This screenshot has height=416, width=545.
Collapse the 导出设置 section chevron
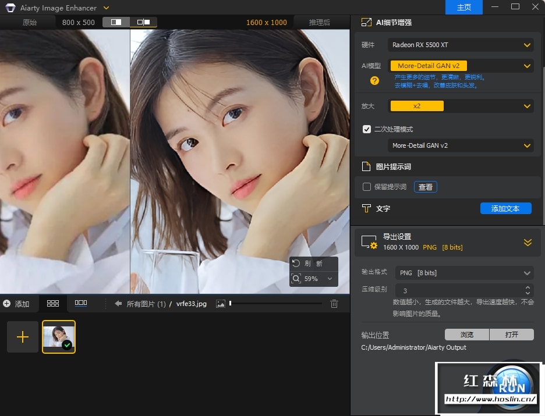(528, 243)
